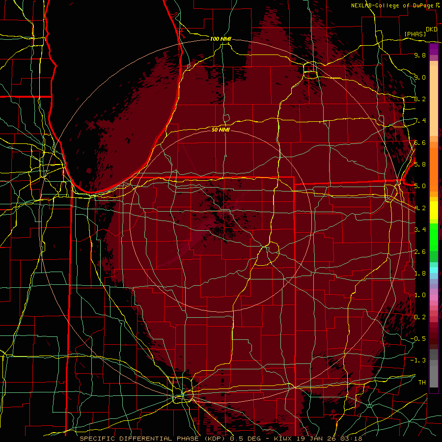Click the 5.8 scale value
442x442 pixels.
click(420, 165)
